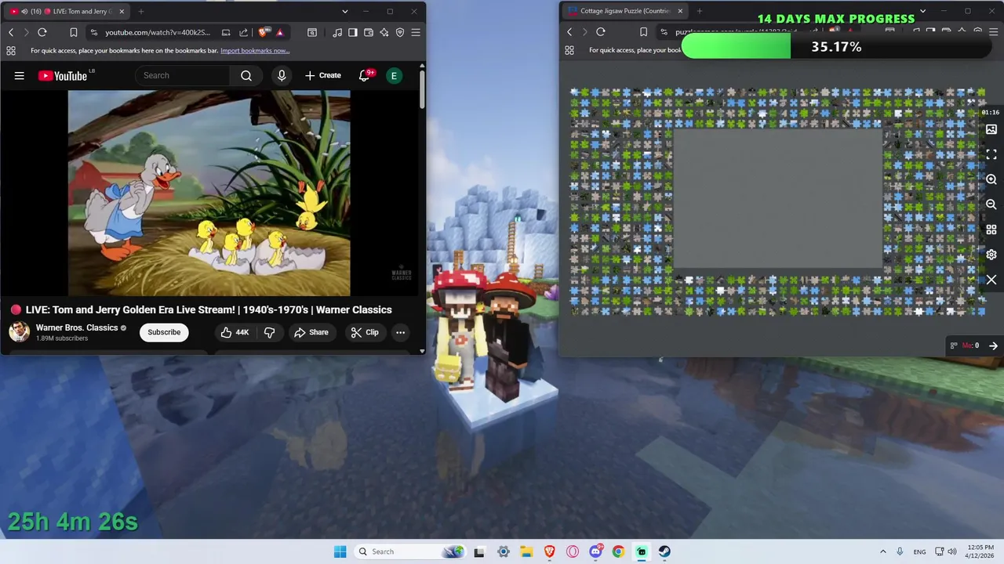This screenshot has height=564, width=1004.
Task: Toggle fullscreen for the jigsaw puzzle
Action: (991, 154)
